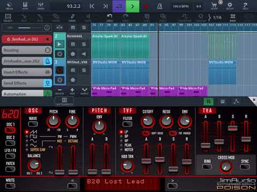Start recording with the red record button

pos(146,6)
